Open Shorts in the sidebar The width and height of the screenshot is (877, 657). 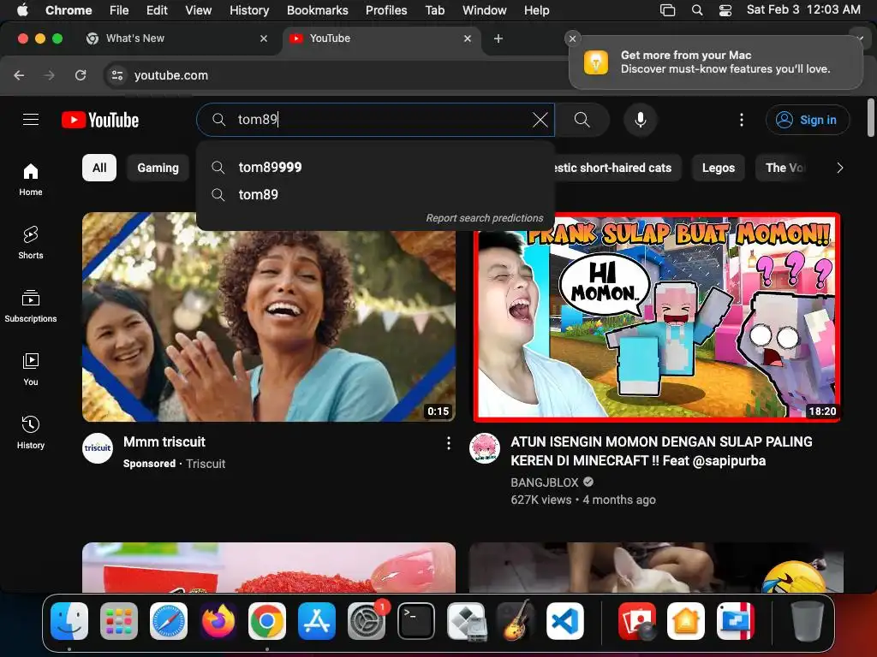[31, 243]
